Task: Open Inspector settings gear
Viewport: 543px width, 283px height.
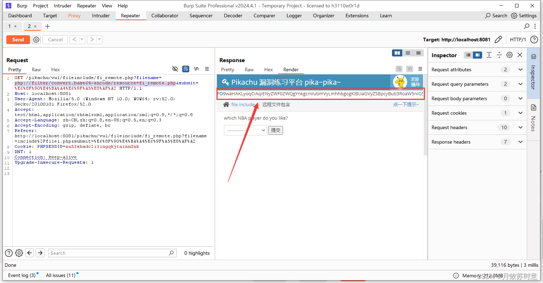Action: 509,55
